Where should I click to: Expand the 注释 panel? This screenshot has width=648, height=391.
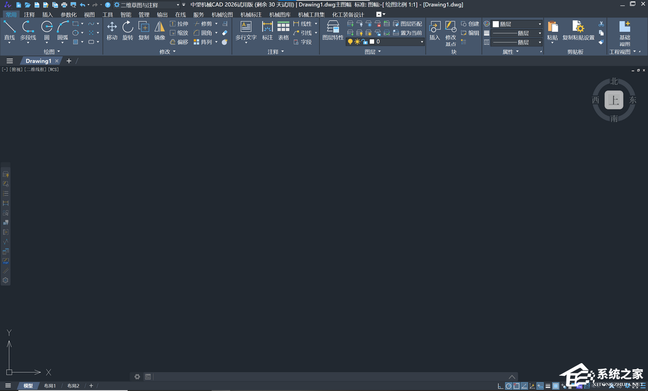click(276, 52)
